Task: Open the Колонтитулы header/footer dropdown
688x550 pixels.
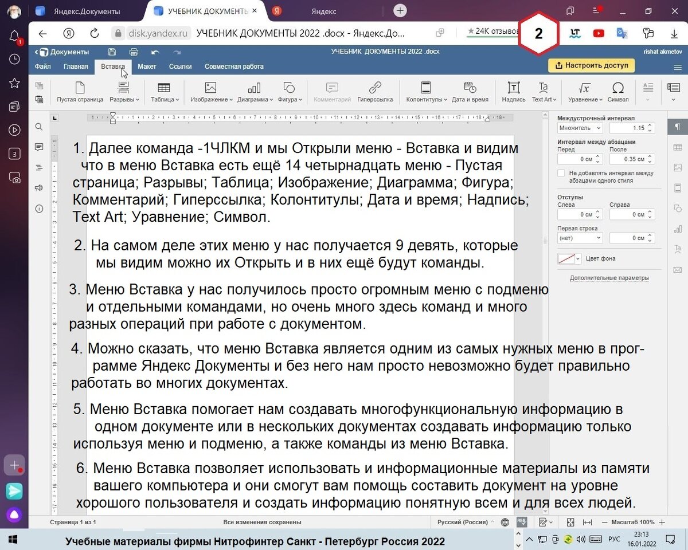Action: [427, 92]
